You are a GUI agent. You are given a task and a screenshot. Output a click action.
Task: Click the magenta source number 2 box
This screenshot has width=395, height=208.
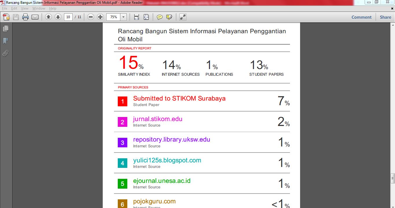[122, 122]
